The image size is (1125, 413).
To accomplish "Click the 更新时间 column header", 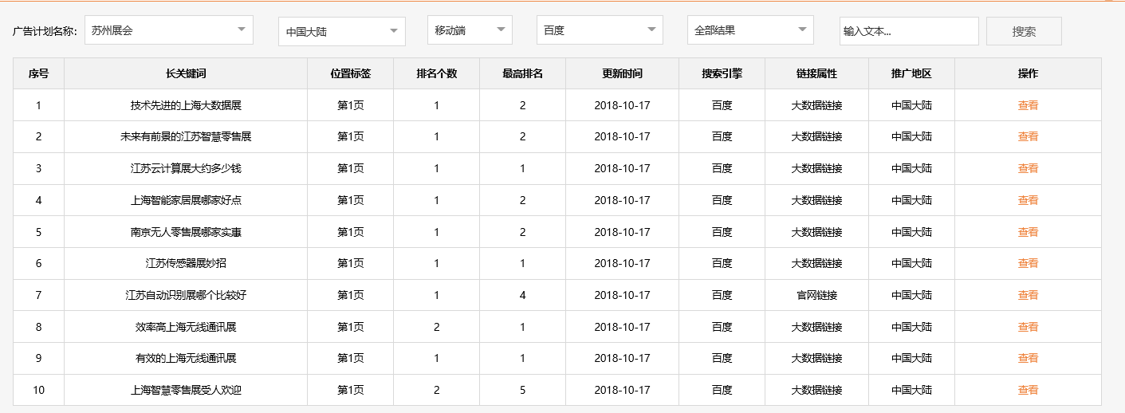I will 623,73.
